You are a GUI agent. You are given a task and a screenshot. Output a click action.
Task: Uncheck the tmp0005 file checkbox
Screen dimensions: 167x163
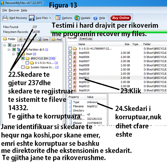pos(70,53)
